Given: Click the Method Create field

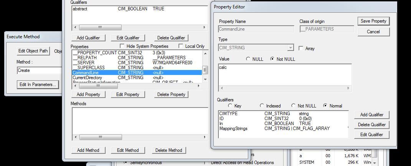Looking at the screenshot, I should (x=39, y=70).
